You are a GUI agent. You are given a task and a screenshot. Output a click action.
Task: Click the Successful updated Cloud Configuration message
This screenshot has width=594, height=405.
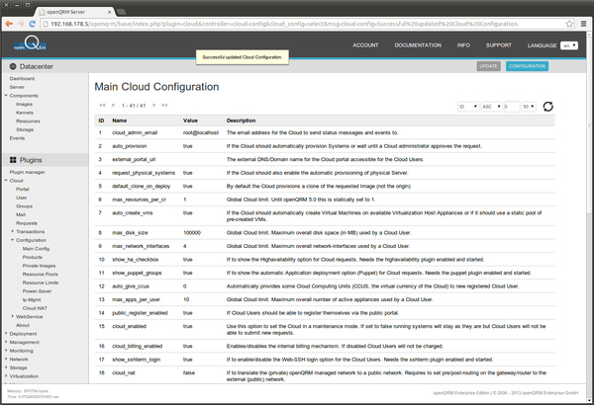click(243, 57)
